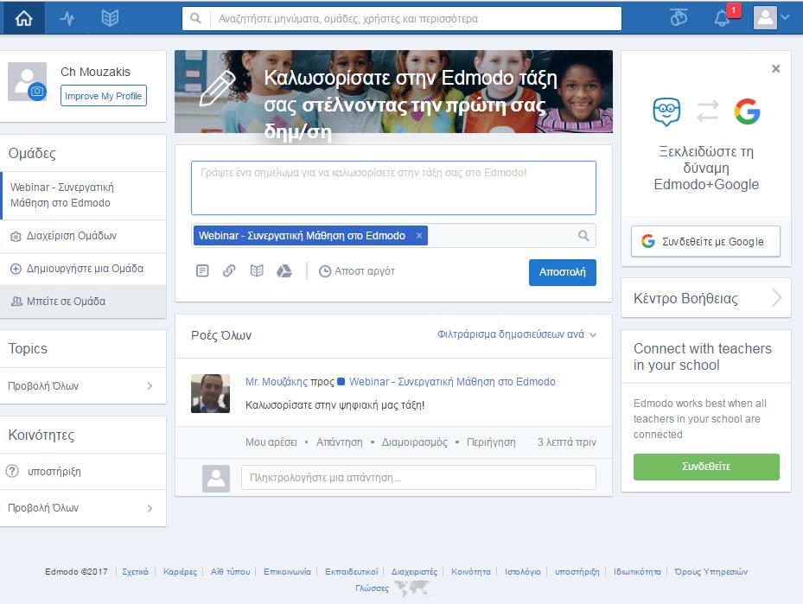The height and width of the screenshot is (604, 803).
Task: Open Webinar - Συνεργατική Μάθηση group in sidebar
Action: pyautogui.click(x=83, y=195)
